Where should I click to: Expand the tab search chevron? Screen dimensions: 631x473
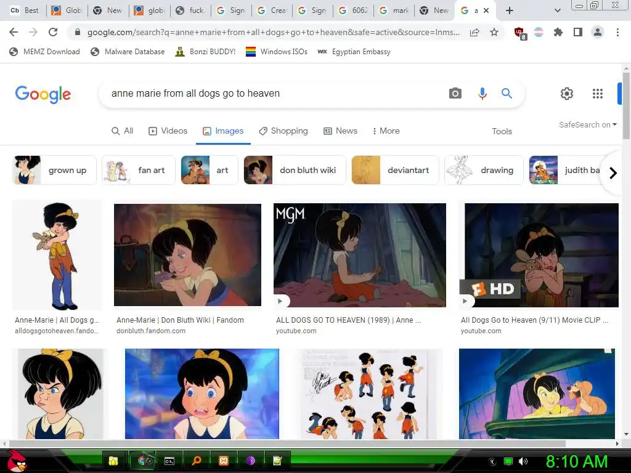(x=557, y=10)
